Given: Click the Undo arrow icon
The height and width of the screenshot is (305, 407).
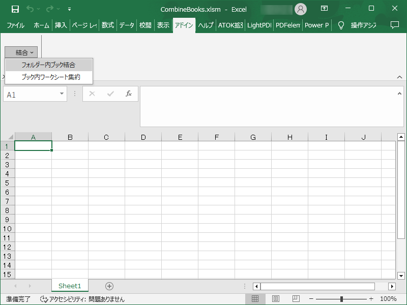Looking at the screenshot, I should tap(30, 9).
